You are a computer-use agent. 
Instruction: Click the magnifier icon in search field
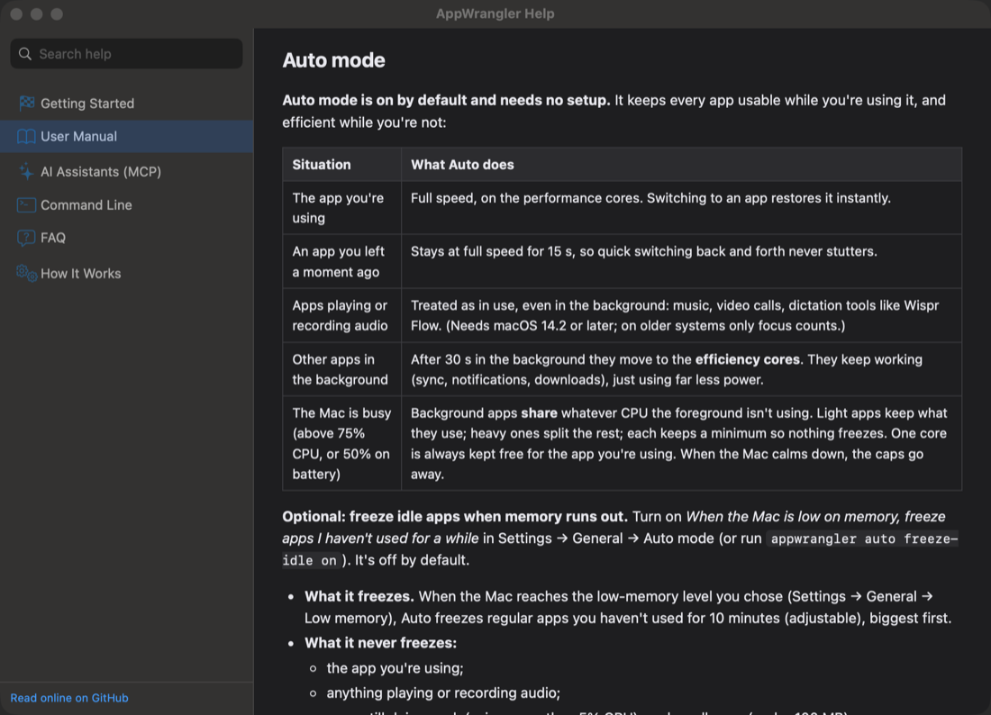point(24,54)
